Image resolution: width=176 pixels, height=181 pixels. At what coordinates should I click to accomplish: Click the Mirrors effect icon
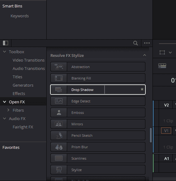click(x=59, y=124)
